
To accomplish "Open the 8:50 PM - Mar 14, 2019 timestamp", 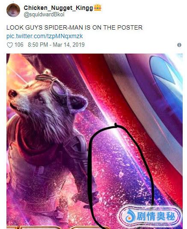I will click(56, 45).
